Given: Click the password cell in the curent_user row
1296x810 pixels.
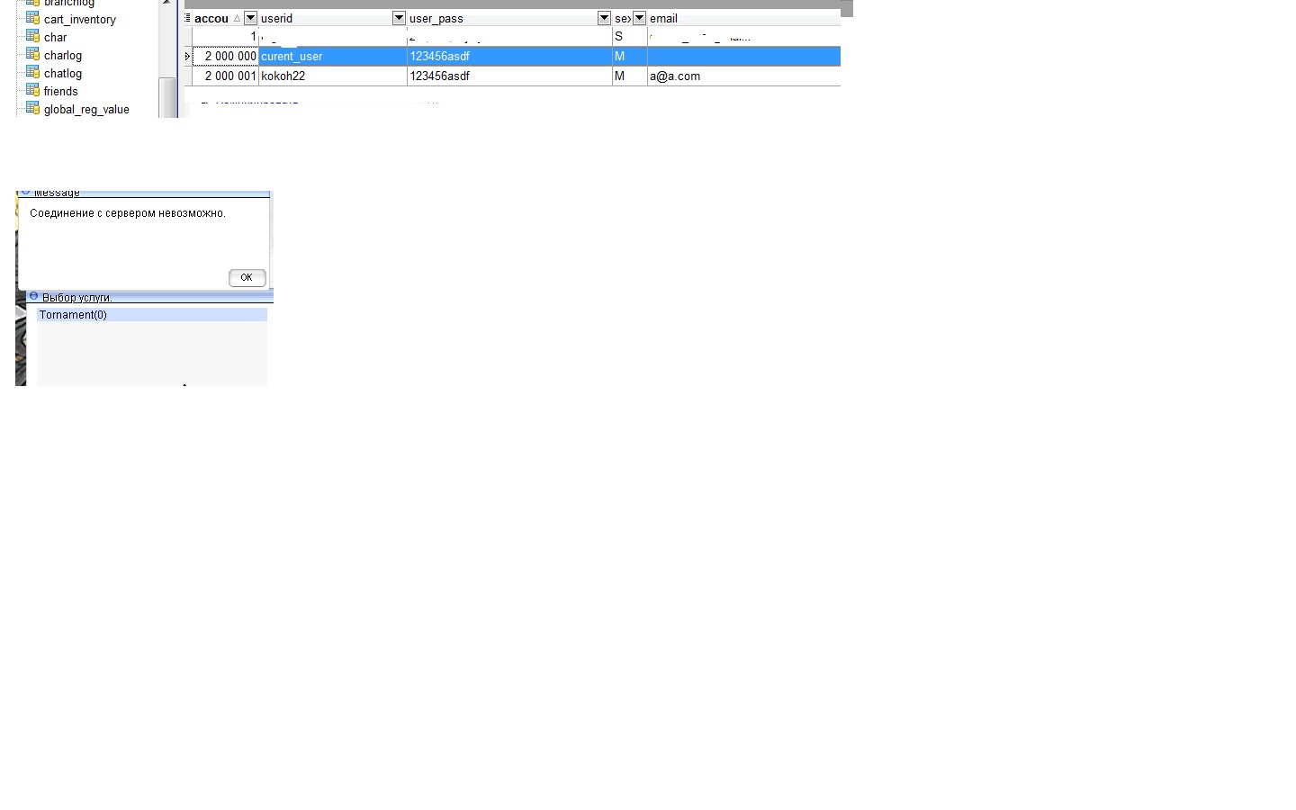Looking at the screenshot, I should (x=509, y=56).
